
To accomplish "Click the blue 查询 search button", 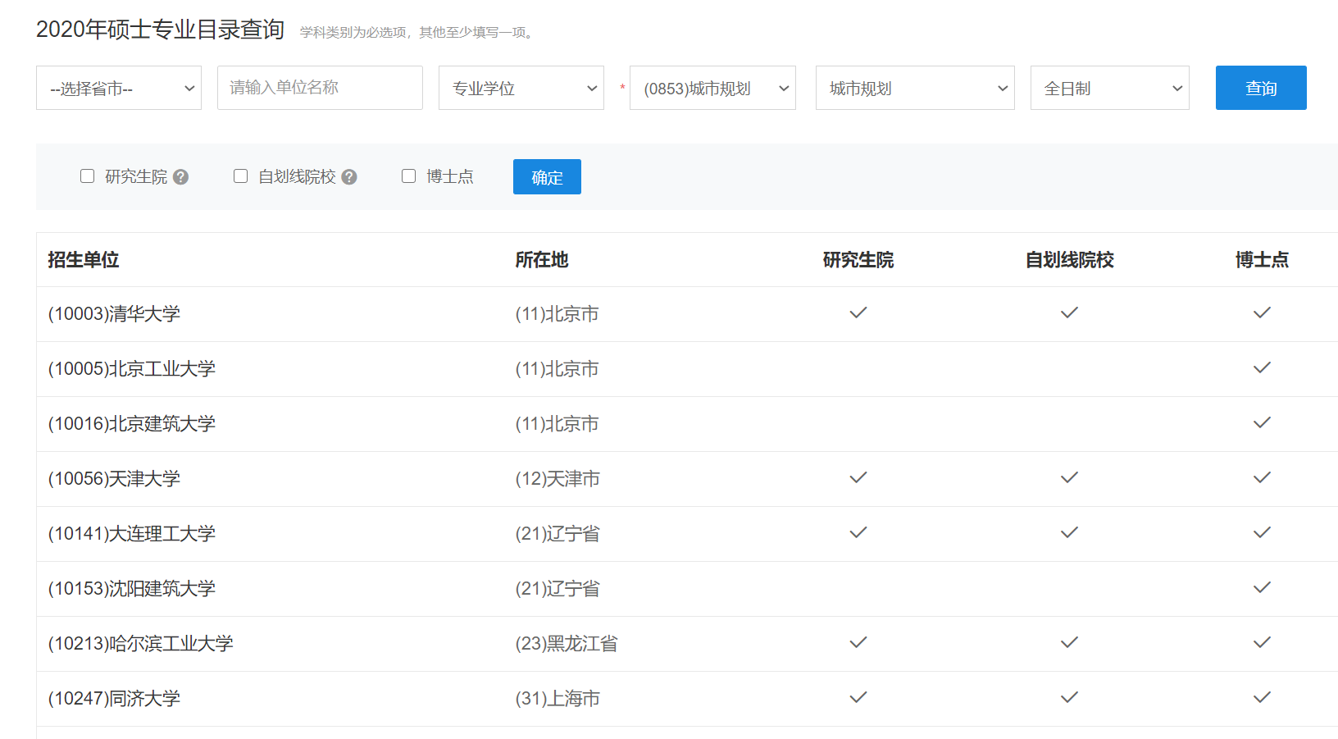I will 1260,88.
